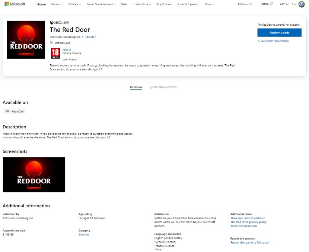Open The Red Door screenshot thumbnail
The image size is (309, 252).
(34, 175)
